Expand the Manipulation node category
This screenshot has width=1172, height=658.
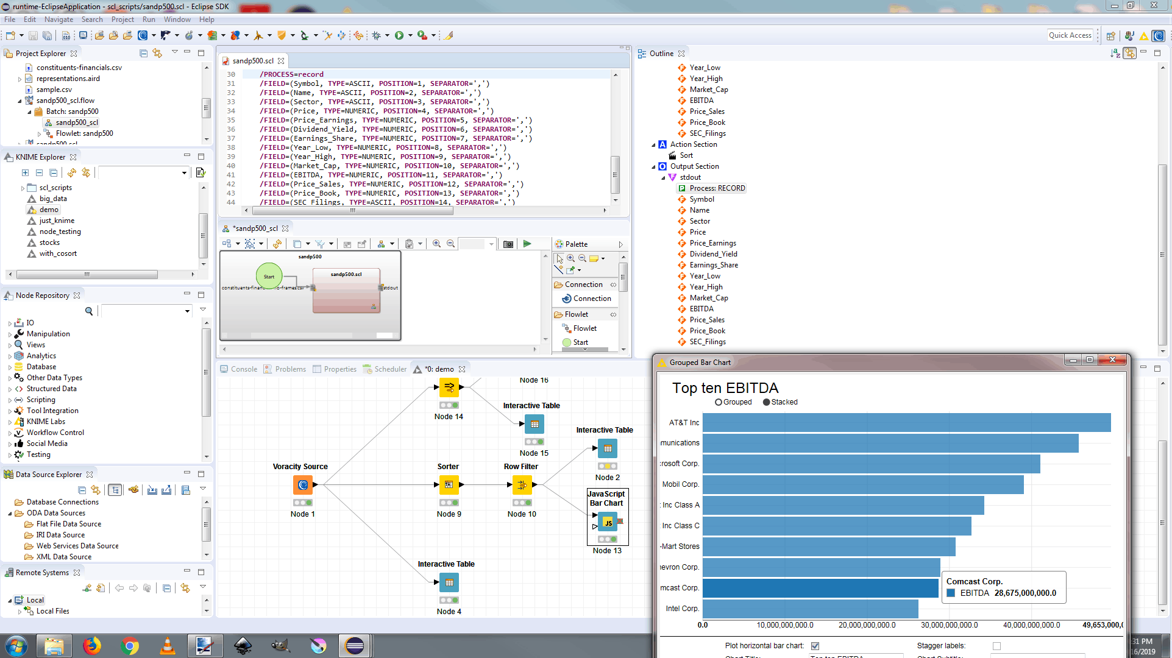coord(10,334)
